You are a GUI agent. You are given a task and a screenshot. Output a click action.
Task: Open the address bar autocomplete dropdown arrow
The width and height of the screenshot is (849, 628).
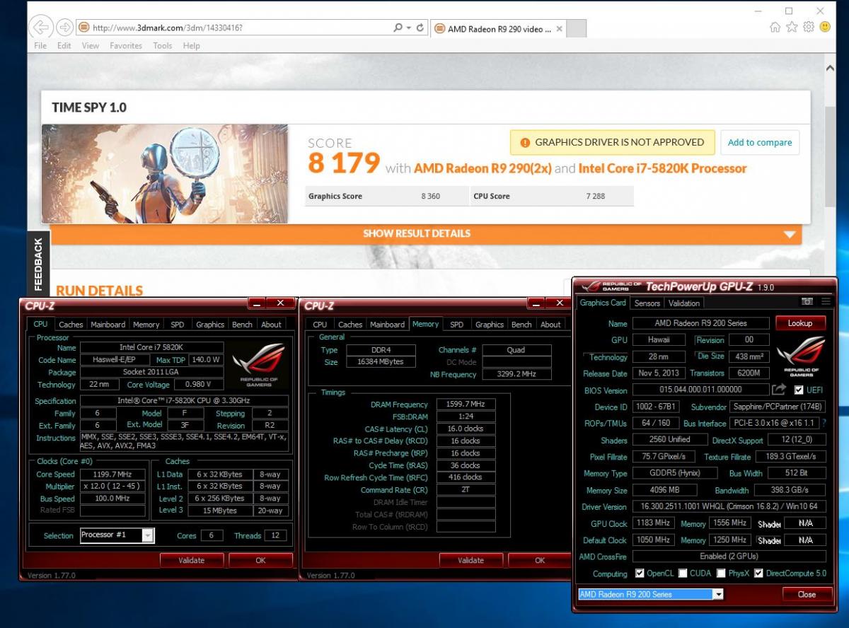tap(409, 28)
